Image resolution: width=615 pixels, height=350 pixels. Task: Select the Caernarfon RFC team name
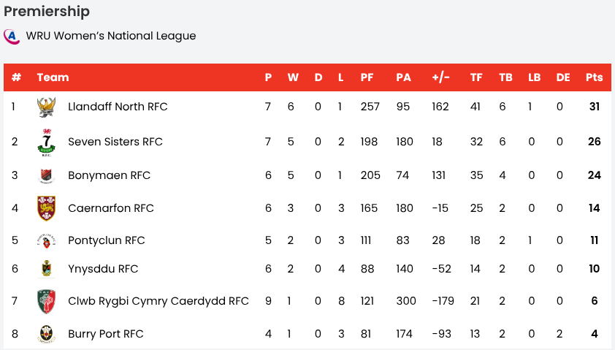pyautogui.click(x=111, y=208)
